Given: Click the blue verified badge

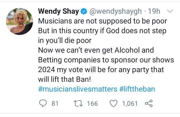Looking at the screenshot, I should tap(84, 11).
